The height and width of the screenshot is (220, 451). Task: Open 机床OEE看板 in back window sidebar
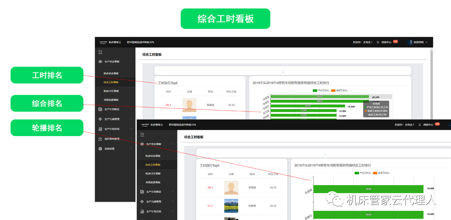pos(111,91)
